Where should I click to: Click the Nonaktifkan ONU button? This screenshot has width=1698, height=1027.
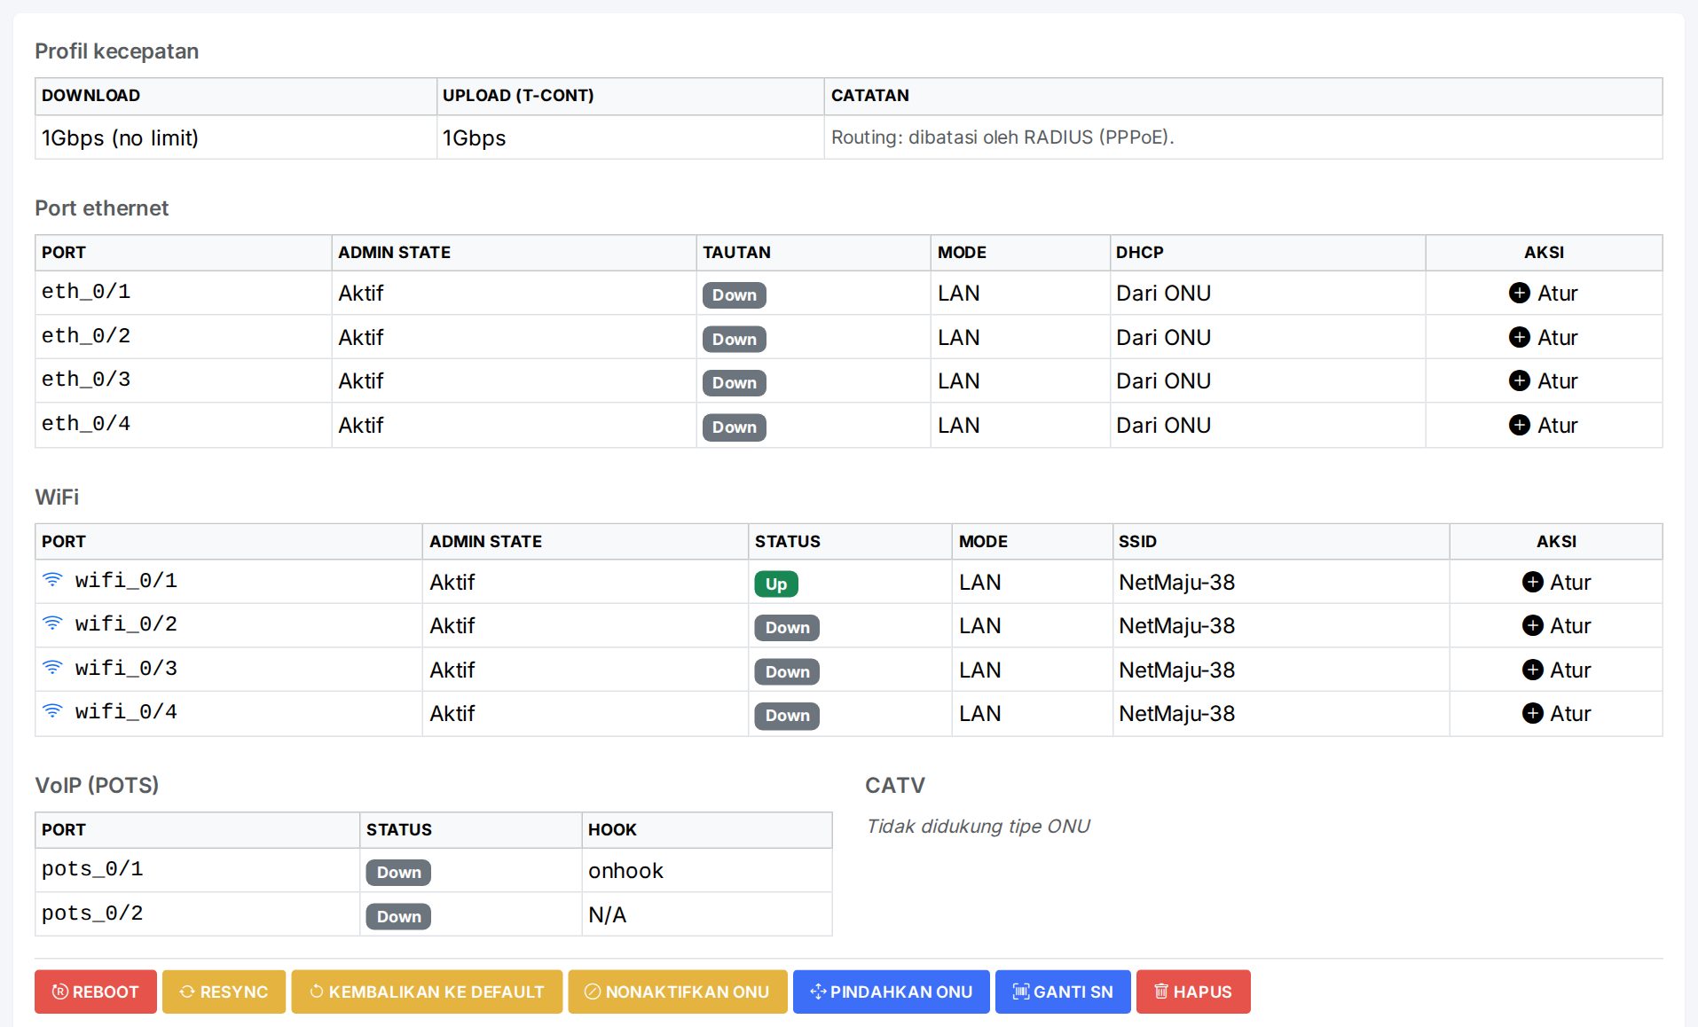(x=678, y=992)
